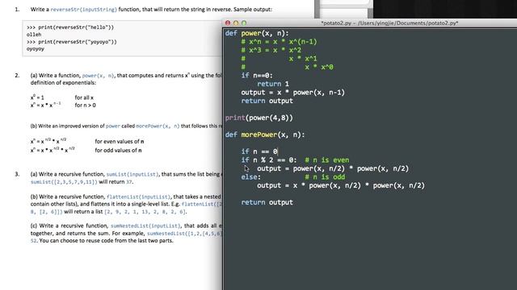Viewport: 517px width, 290px height.
Task: Click the potato2.py window title bar text
Action: point(389,23)
